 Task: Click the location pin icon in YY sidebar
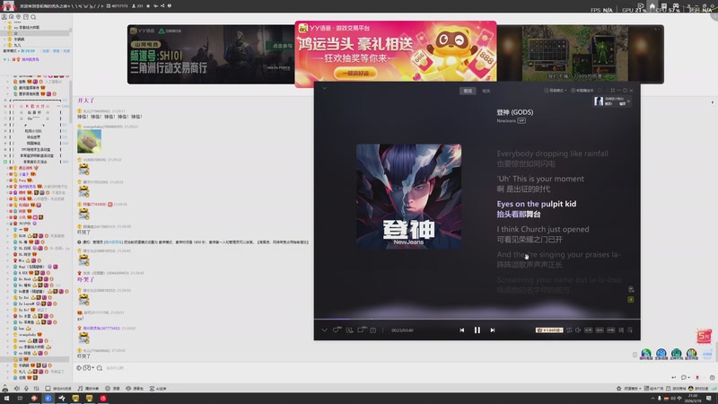pyautogui.click(x=19, y=17)
